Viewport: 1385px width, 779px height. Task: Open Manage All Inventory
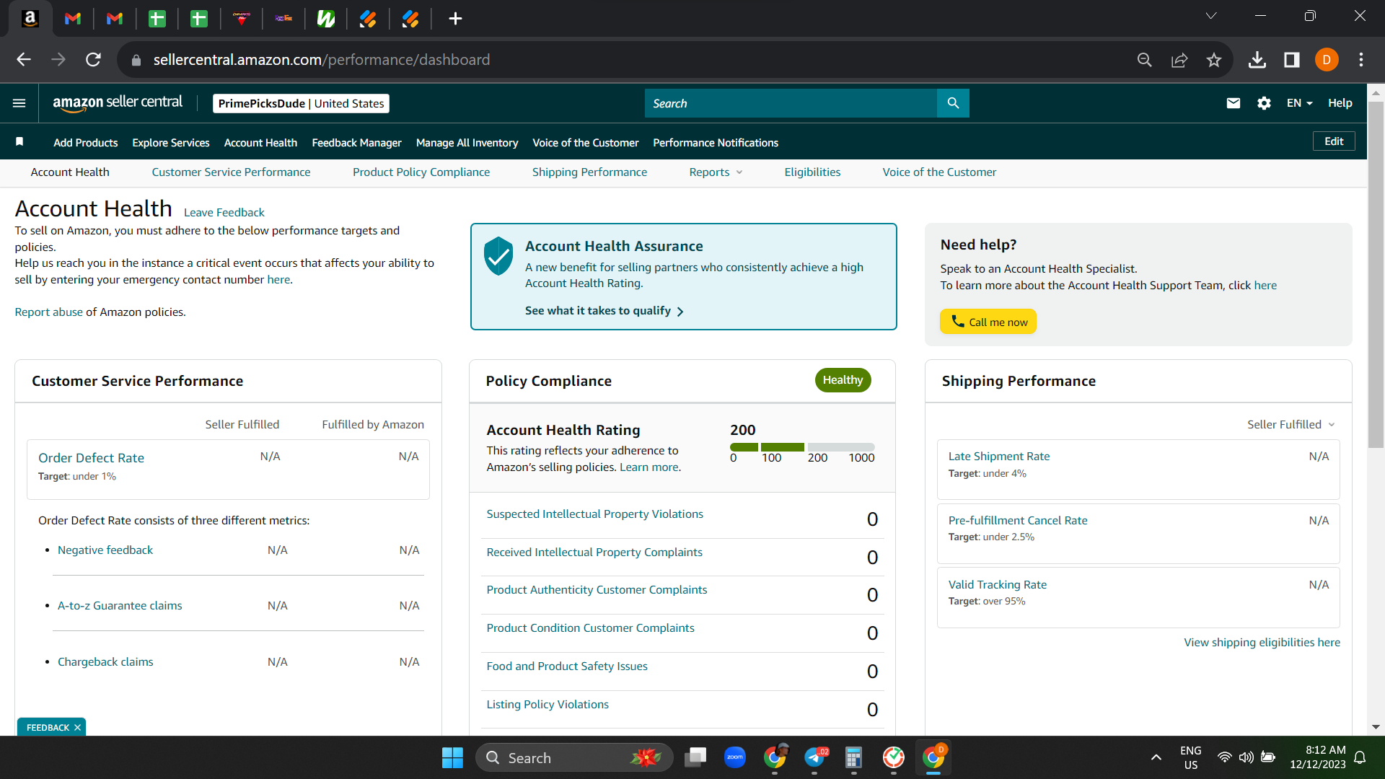pos(467,143)
